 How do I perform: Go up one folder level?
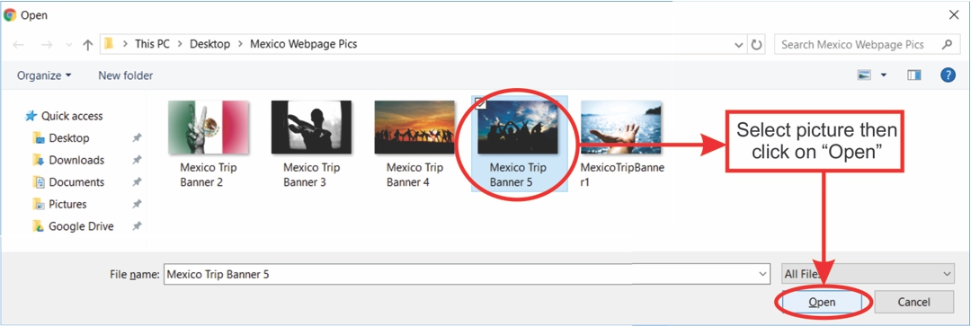88,45
